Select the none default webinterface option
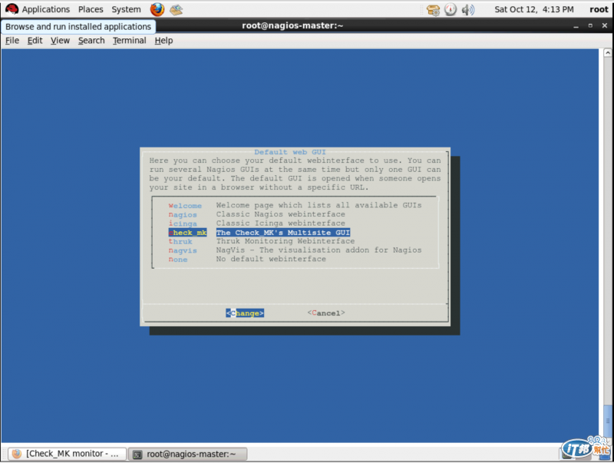614x463 pixels. click(178, 260)
